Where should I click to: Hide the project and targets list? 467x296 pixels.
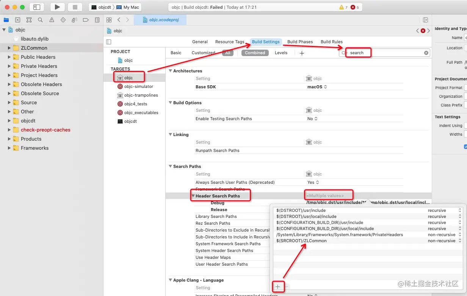coord(108,42)
